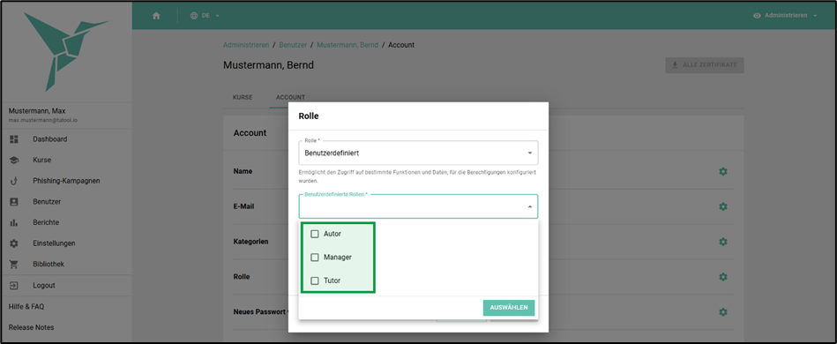
Task: Click the globe language icon
Action: tap(194, 16)
